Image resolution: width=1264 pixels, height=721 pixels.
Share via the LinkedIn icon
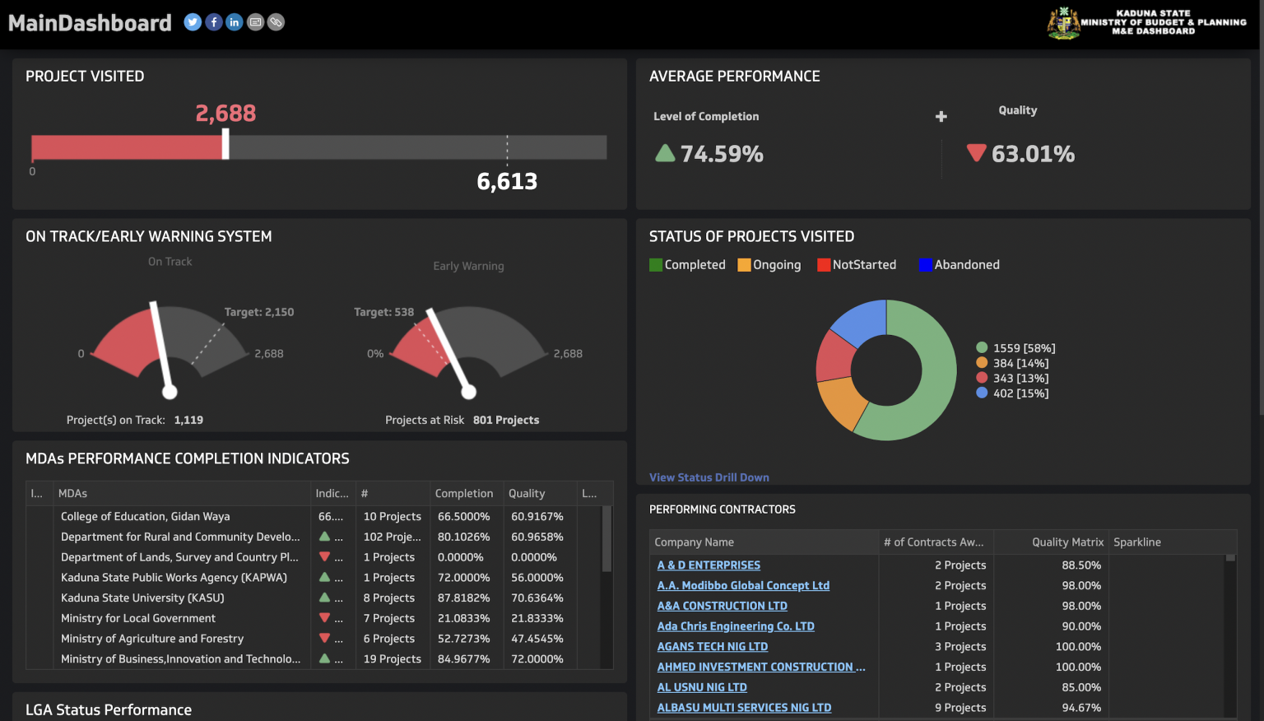click(x=235, y=22)
